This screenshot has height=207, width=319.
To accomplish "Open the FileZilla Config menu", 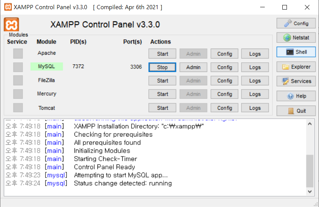I will [x=224, y=81].
